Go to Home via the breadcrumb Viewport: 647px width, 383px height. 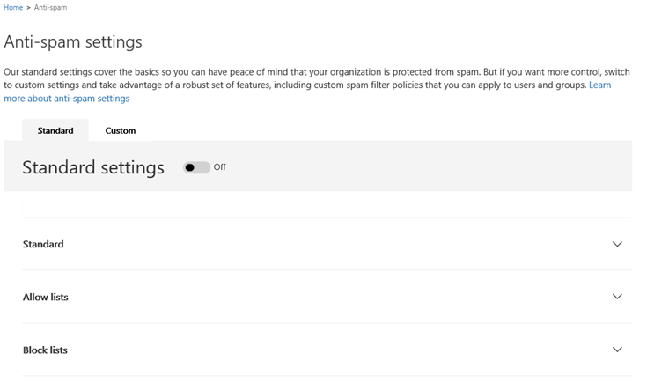tap(13, 7)
